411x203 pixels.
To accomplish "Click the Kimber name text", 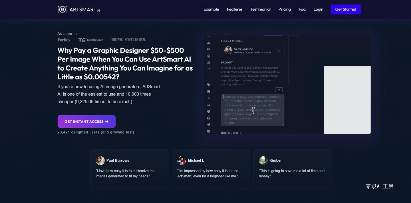I will pos(276,161).
